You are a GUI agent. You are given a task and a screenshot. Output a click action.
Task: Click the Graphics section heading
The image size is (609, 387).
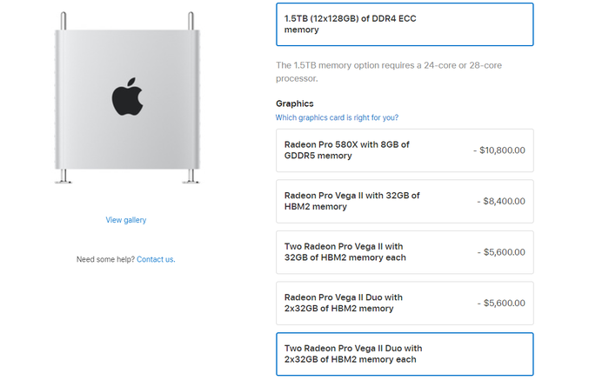(x=295, y=103)
